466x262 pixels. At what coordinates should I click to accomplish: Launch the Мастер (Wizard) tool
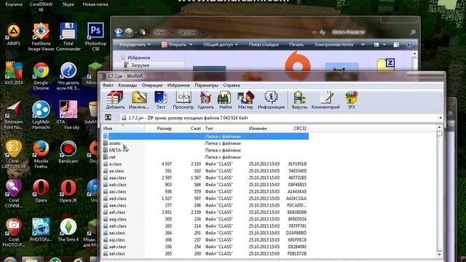pos(245,100)
